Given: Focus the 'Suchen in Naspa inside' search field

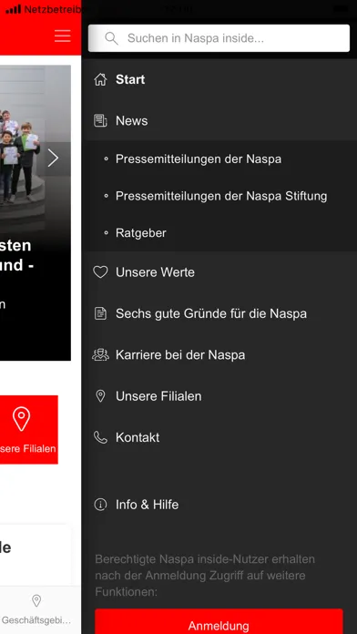Looking at the screenshot, I should point(219,38).
